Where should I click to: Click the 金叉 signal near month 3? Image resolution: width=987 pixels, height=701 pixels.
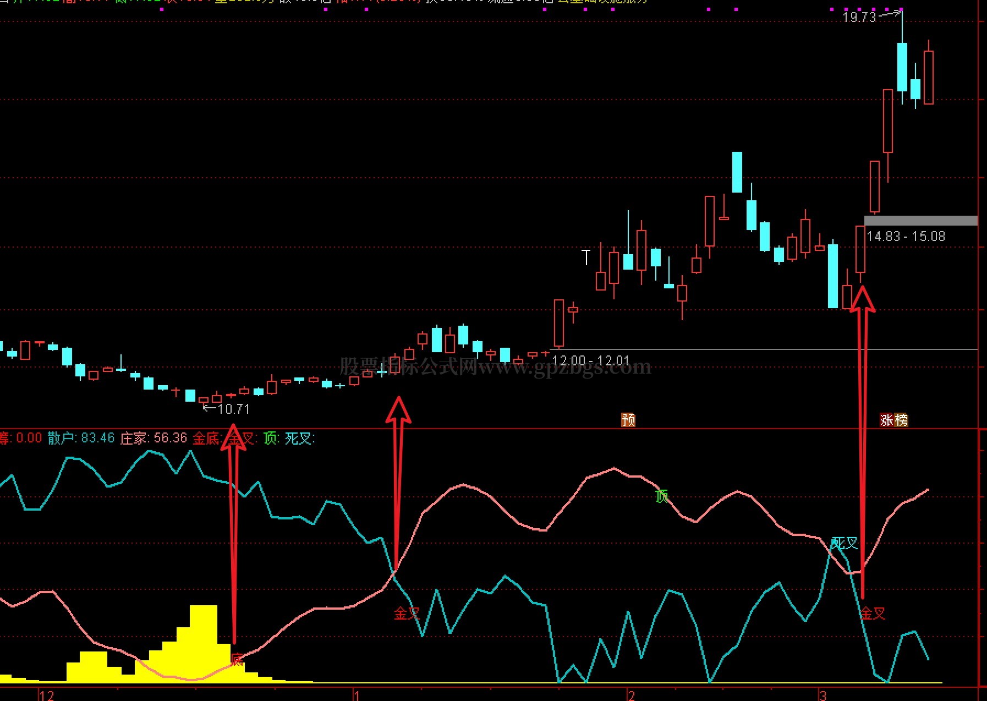coord(873,613)
